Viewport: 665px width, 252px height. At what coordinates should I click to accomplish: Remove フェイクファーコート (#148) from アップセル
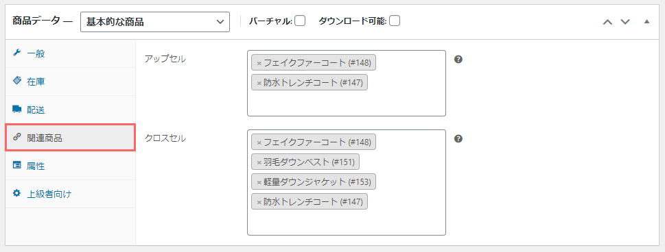tap(259, 64)
